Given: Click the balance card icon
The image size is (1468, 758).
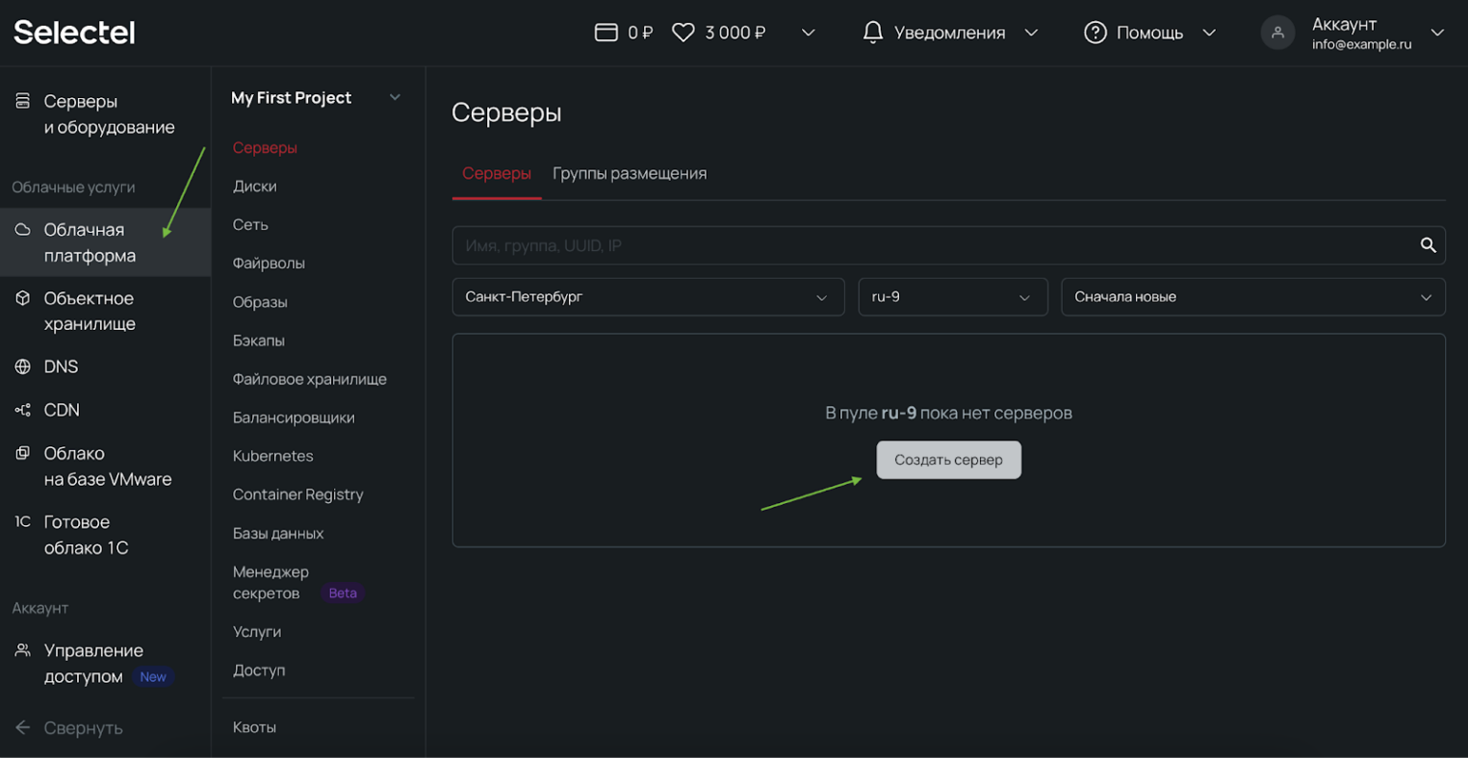Looking at the screenshot, I should pos(605,33).
